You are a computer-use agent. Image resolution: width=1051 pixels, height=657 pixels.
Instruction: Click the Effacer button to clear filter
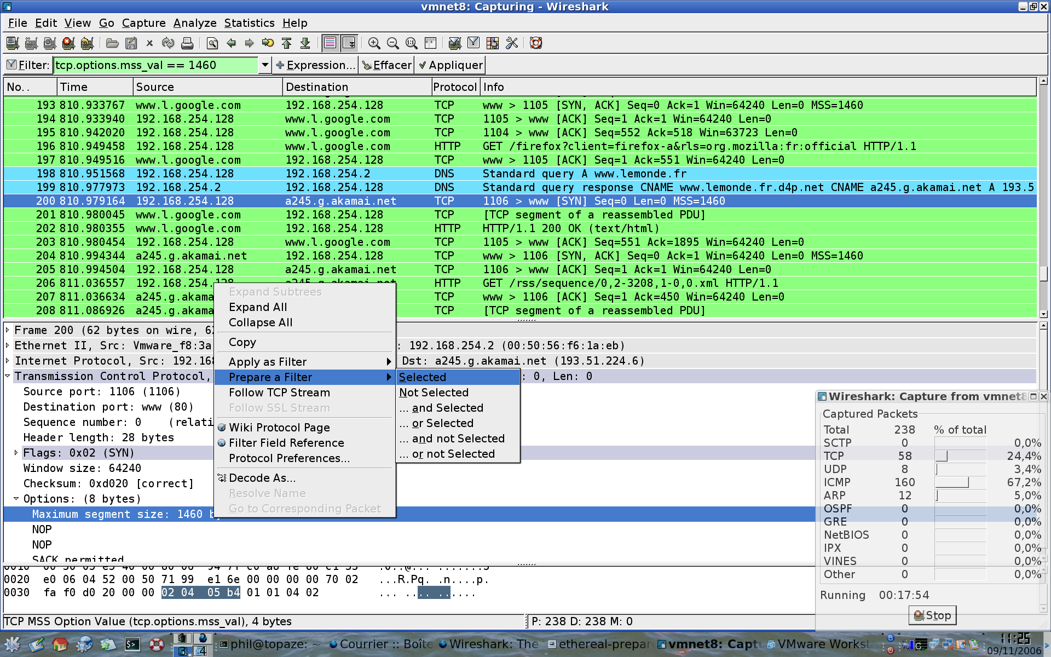(x=388, y=65)
